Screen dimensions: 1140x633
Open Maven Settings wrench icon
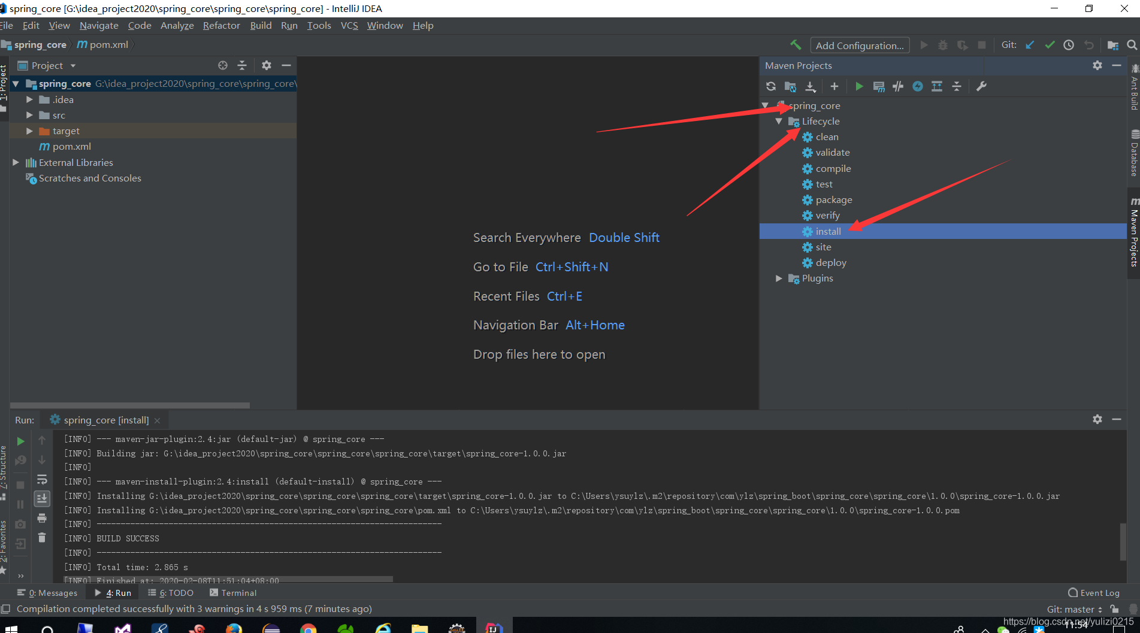click(981, 86)
